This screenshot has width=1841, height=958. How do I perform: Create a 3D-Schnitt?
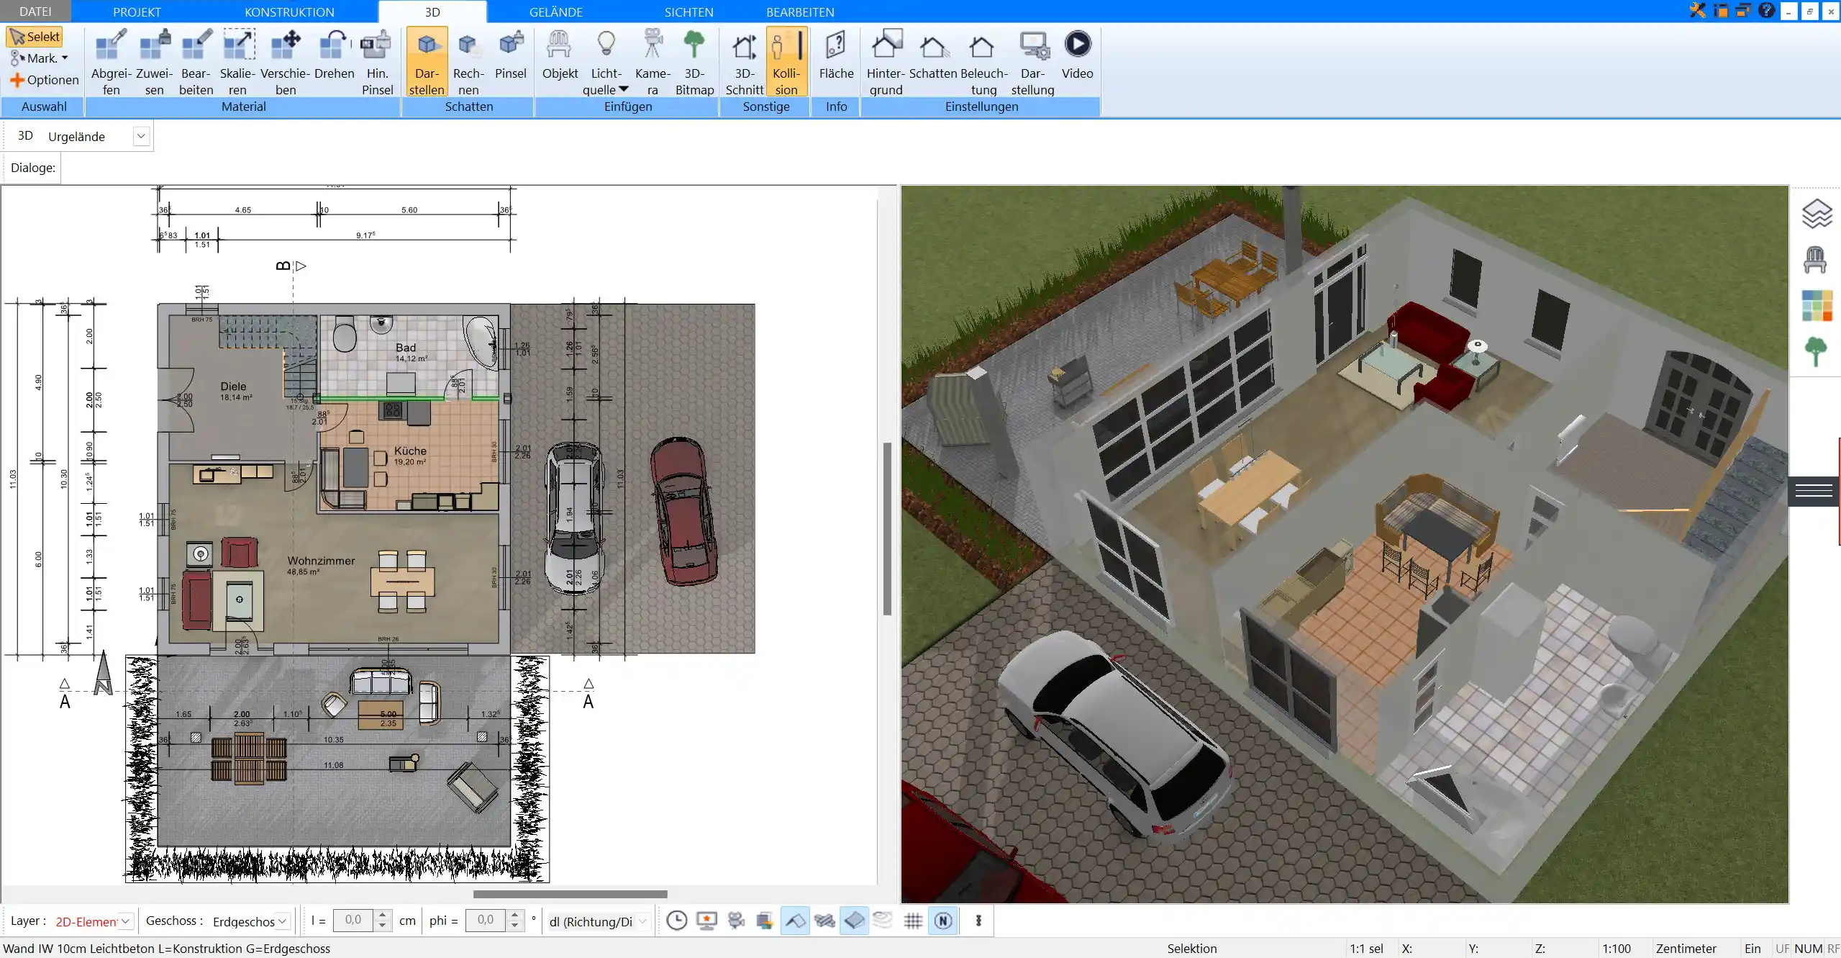(x=744, y=63)
